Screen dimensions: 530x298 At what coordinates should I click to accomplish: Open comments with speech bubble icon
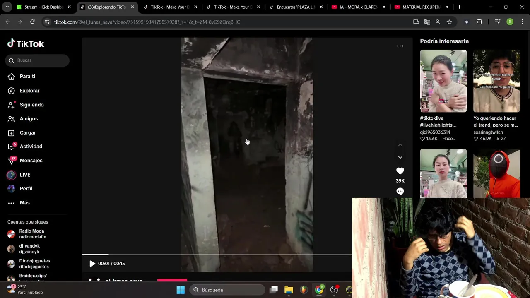click(x=400, y=191)
